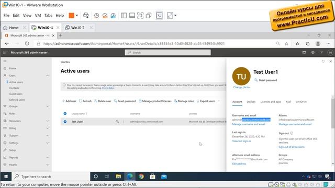Click Sign out of all sessions link

click(x=292, y=147)
